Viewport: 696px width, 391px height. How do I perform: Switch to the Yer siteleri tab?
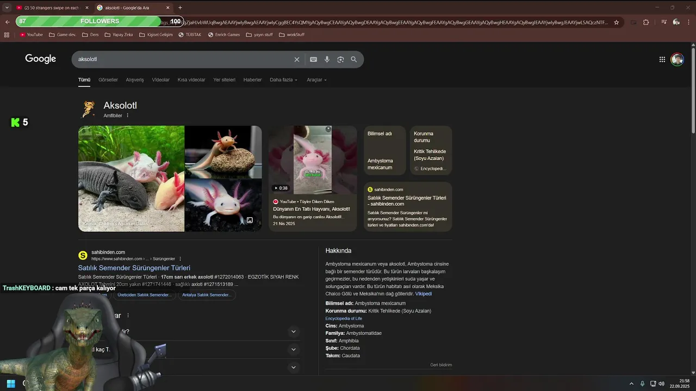pos(224,80)
